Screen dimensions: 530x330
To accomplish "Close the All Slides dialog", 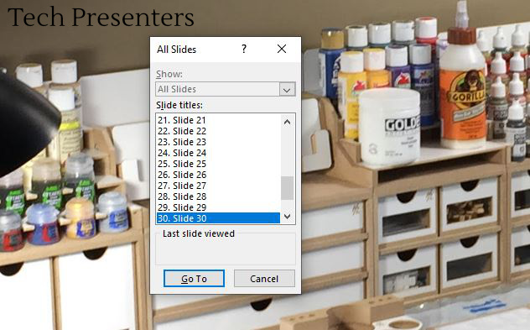I will [282, 49].
